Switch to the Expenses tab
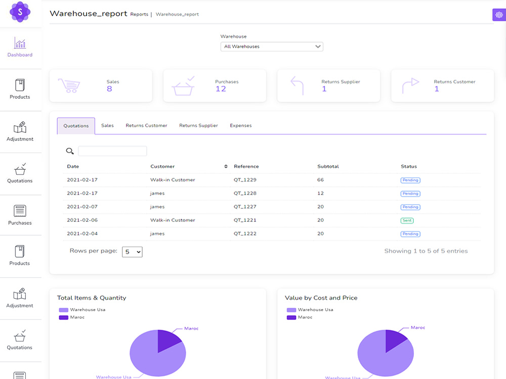Screen dimensions: 506x379 click(241, 125)
